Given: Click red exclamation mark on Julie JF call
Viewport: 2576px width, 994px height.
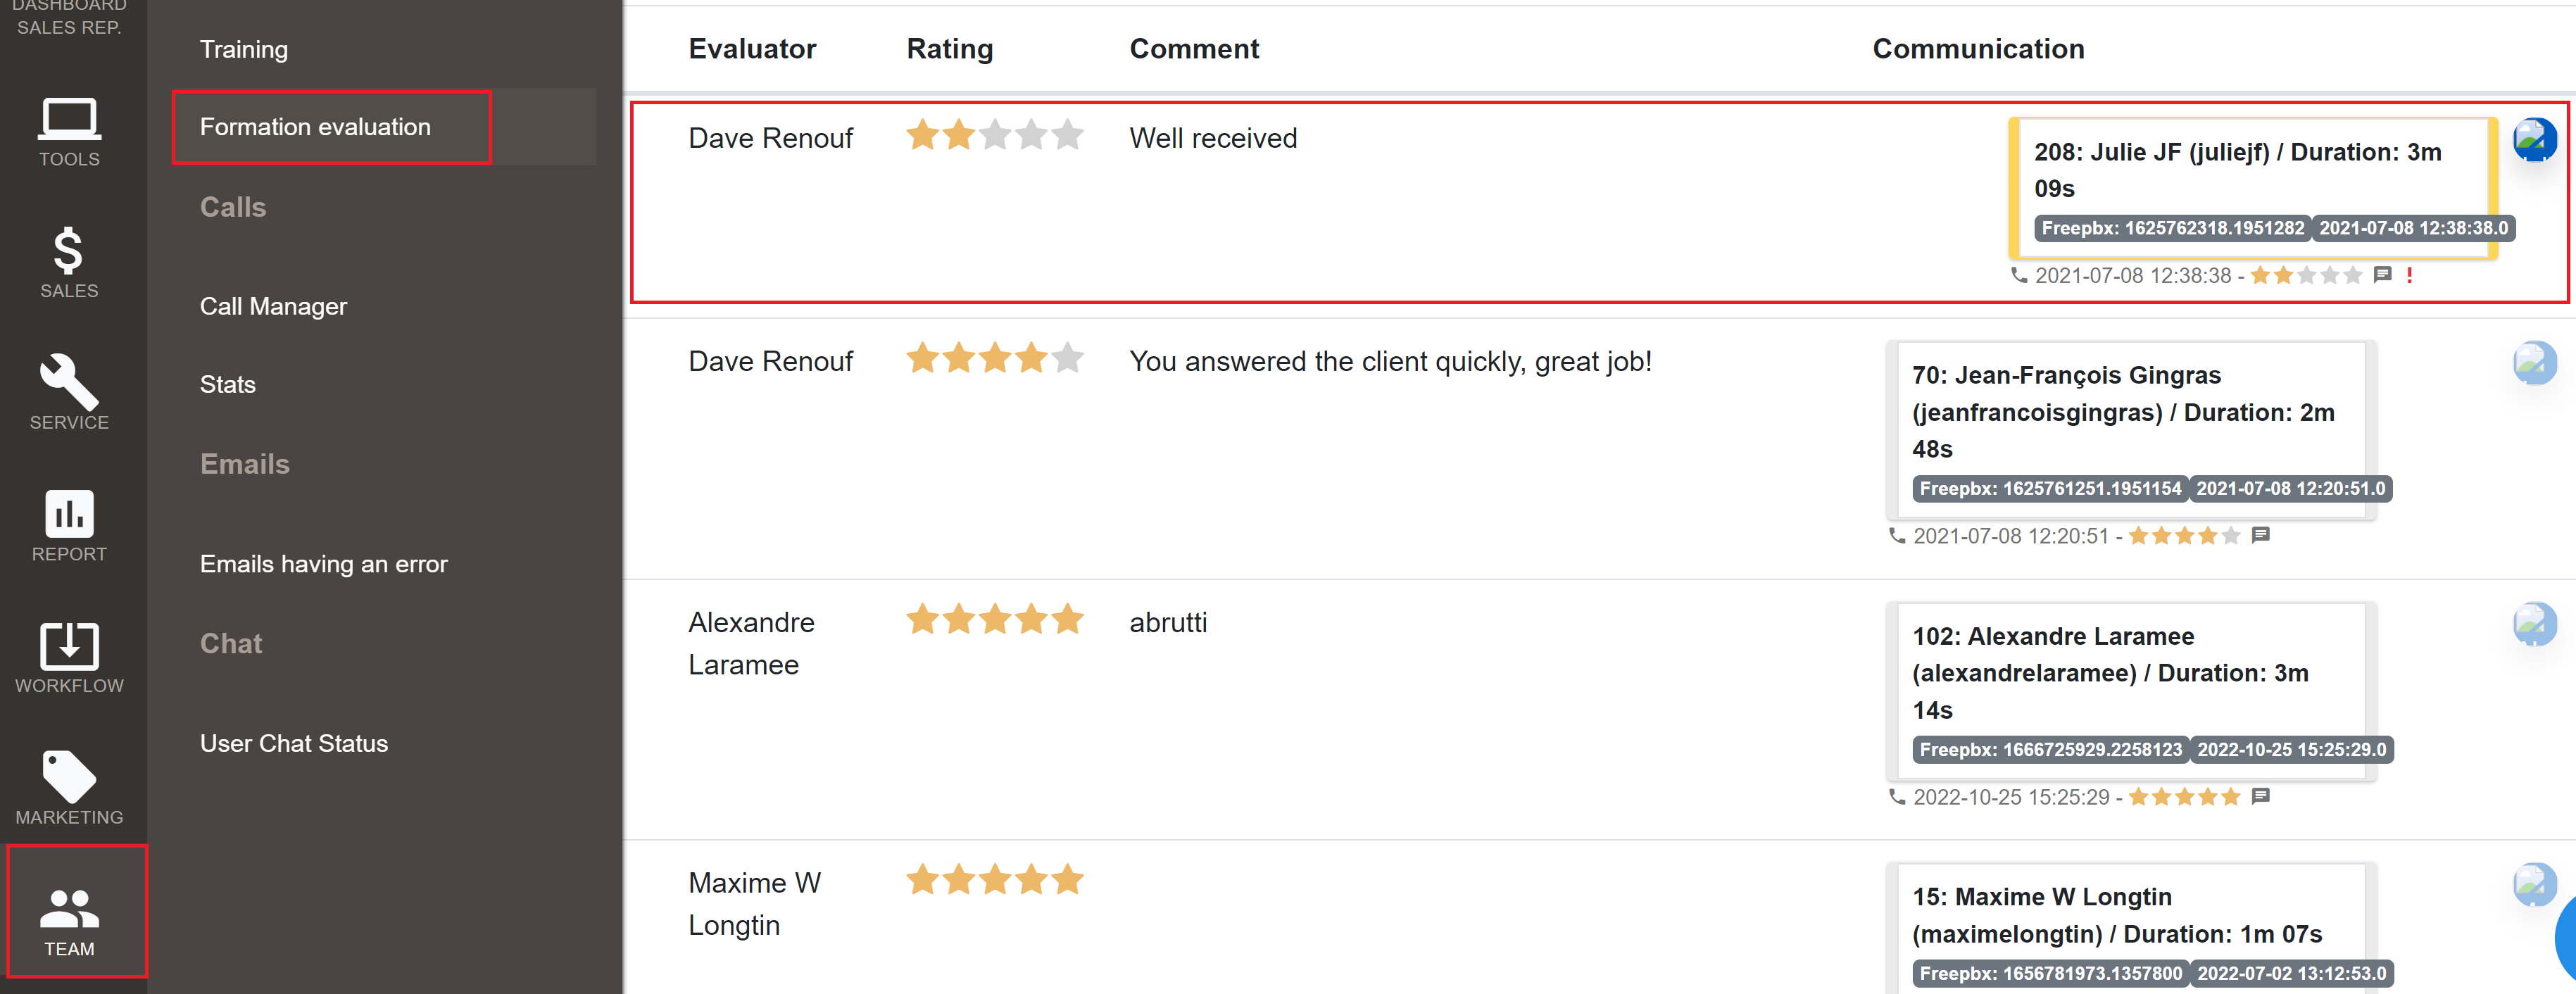Looking at the screenshot, I should pos(2409,275).
